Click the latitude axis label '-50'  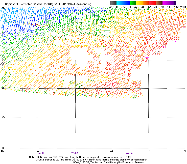pyautogui.click(x=2, y=8)
